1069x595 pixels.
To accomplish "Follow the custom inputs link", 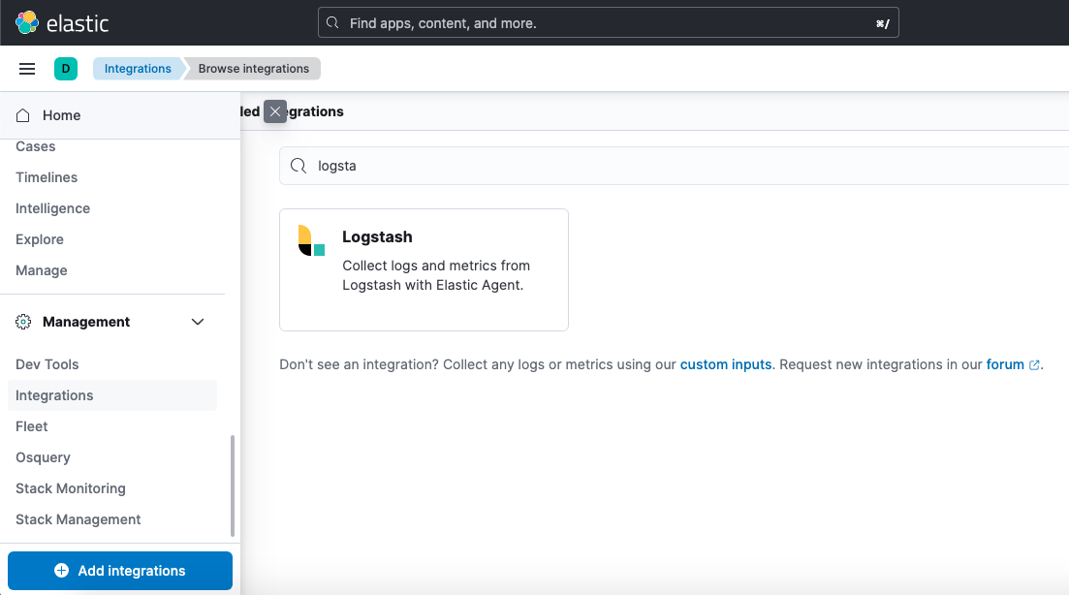I will (x=726, y=364).
